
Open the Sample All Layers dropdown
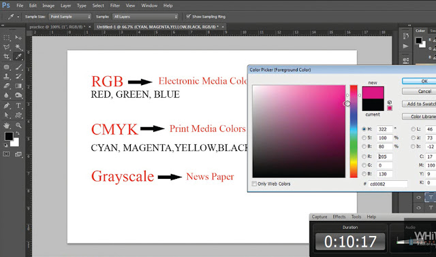click(145, 16)
